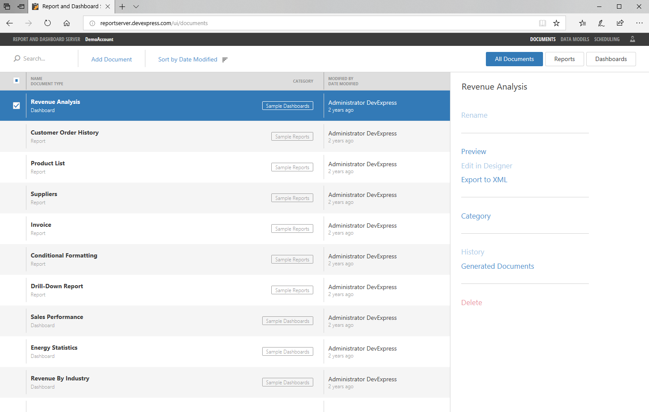Open the user account icon in the header
The image size is (649, 412).
coord(633,39)
